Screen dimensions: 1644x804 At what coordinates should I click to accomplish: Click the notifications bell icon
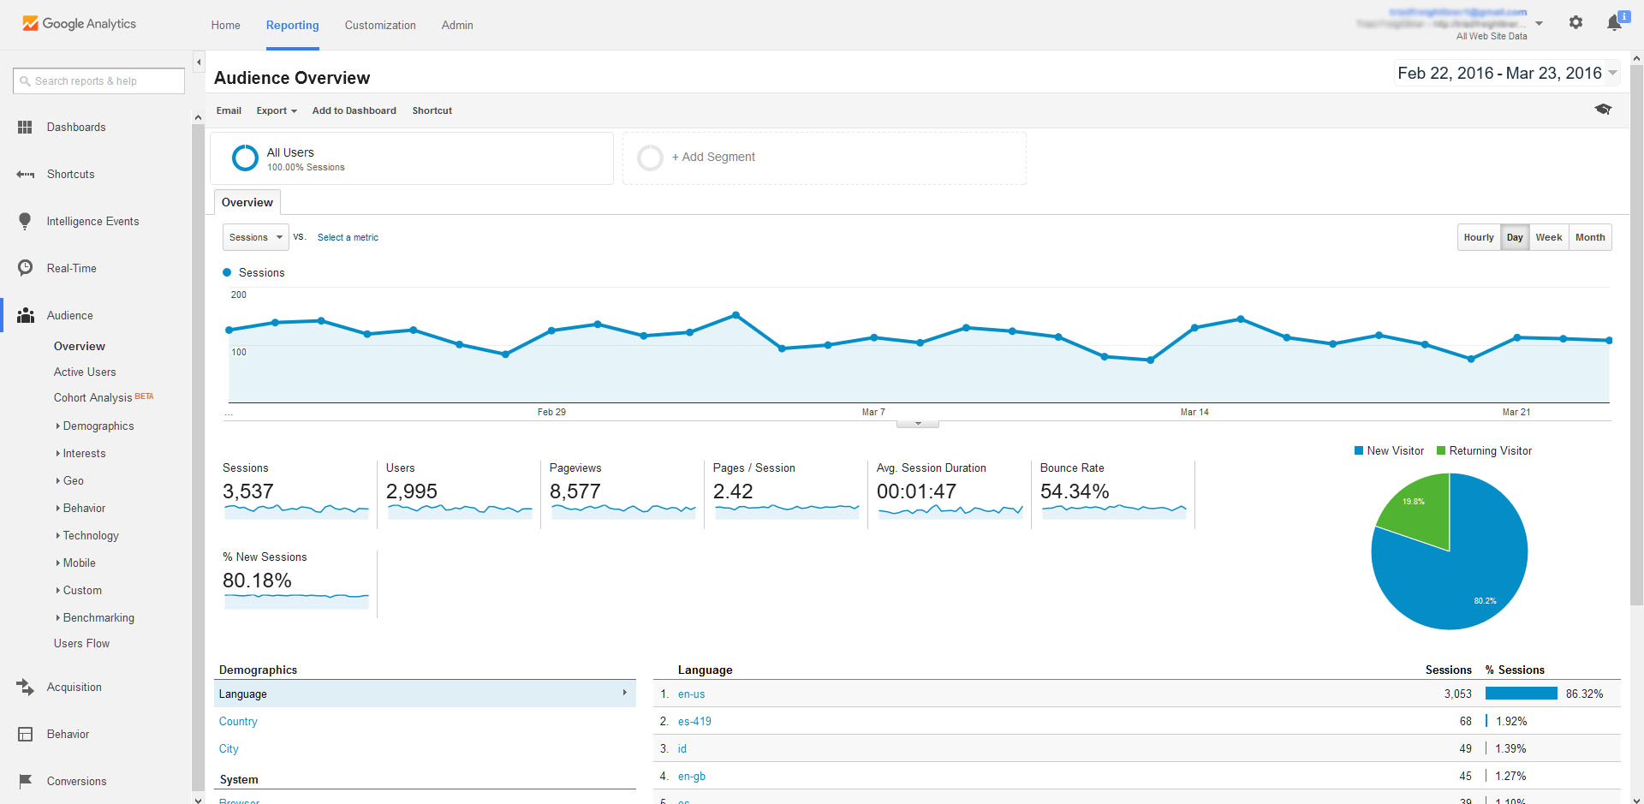1614,23
